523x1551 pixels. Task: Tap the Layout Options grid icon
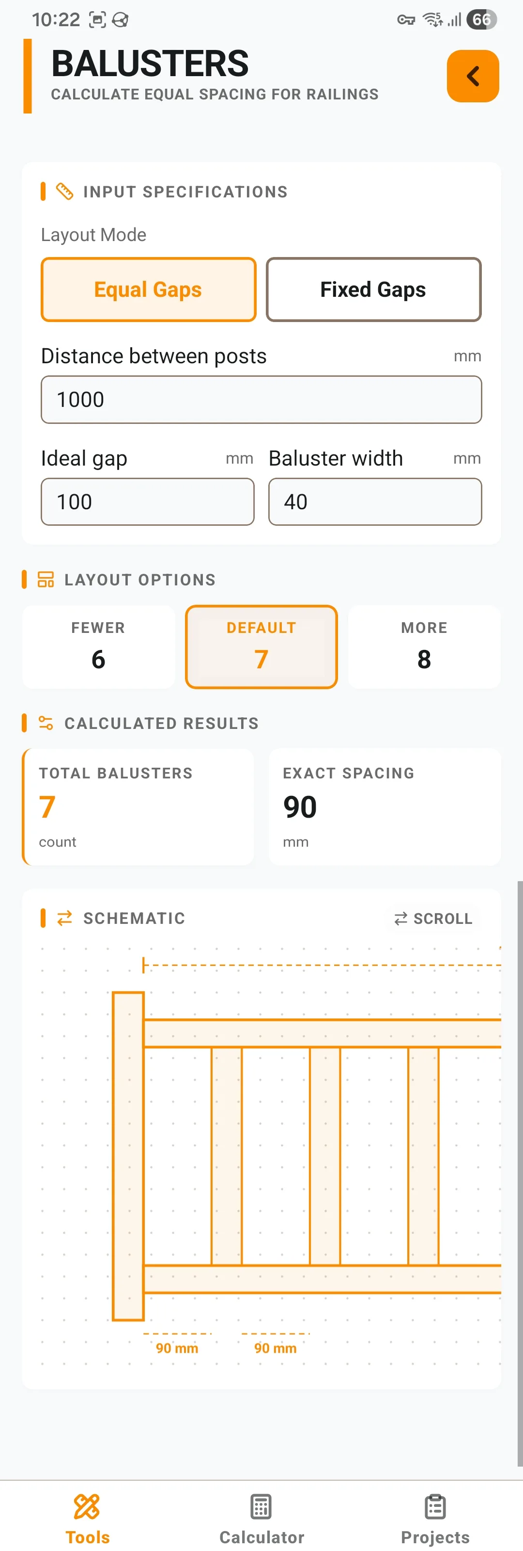[46, 579]
